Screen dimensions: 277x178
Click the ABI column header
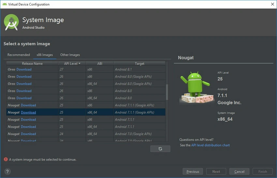(x=100, y=64)
